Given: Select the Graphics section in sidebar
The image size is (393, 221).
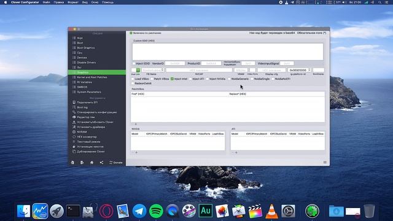Looking at the screenshot, I should [x=97, y=72].
